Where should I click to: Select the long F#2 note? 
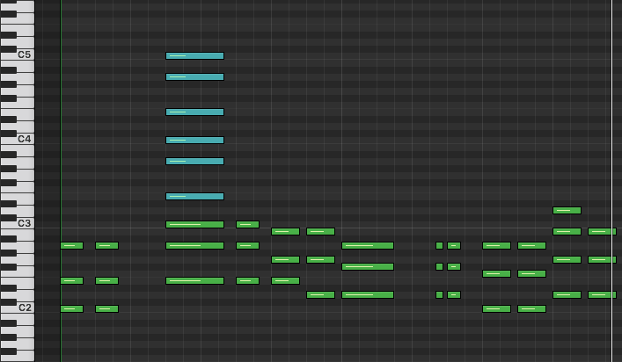pos(368,266)
